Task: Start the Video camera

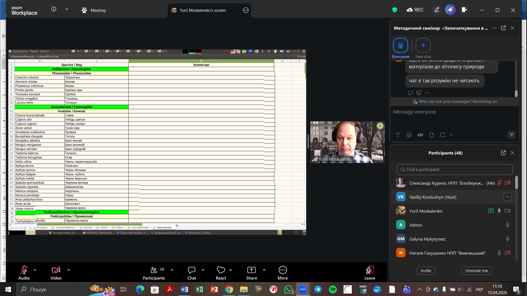Action: pos(56,270)
